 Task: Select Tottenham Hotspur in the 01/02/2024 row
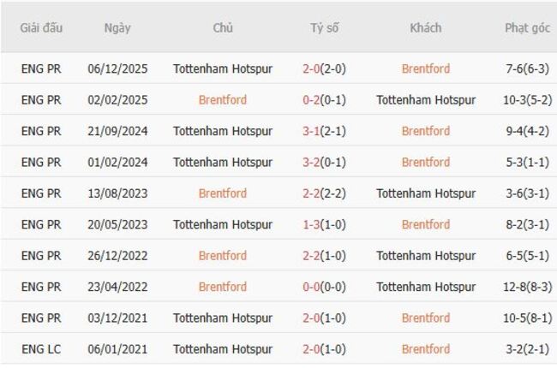[223, 162]
